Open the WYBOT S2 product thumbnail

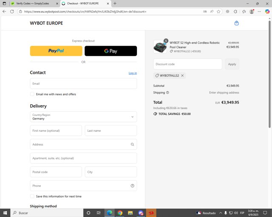point(160,47)
